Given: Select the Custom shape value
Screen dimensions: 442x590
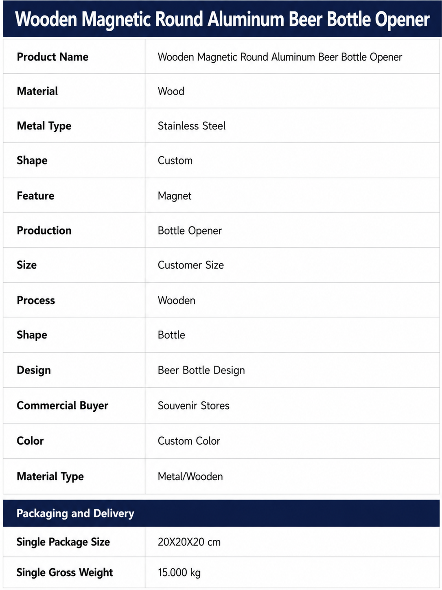Looking at the screenshot, I should (x=175, y=160).
